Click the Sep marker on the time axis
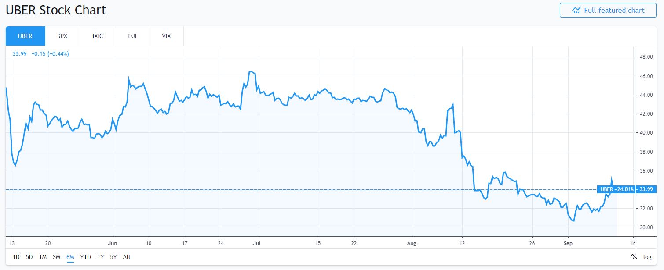The height and width of the screenshot is (270, 664). [569, 242]
